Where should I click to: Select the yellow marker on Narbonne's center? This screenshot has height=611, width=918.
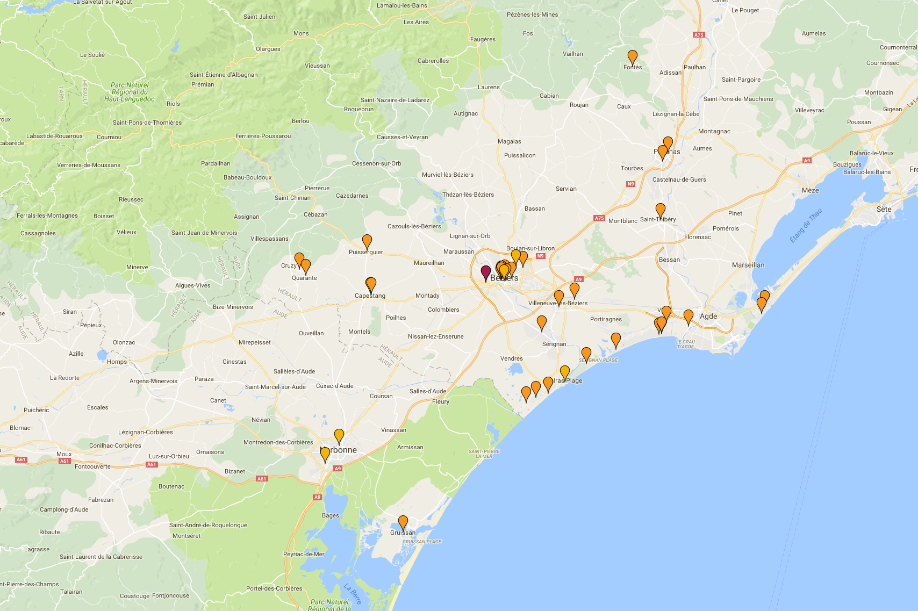[x=325, y=455]
